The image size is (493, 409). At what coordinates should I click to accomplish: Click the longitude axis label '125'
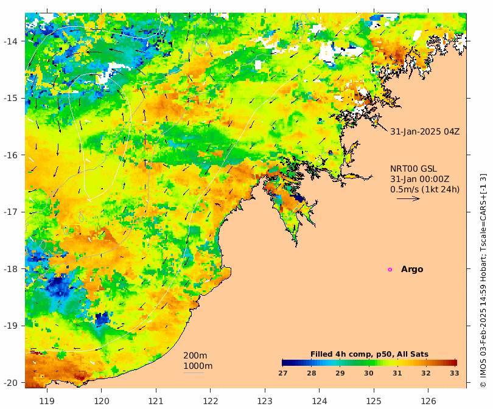[x=374, y=401]
